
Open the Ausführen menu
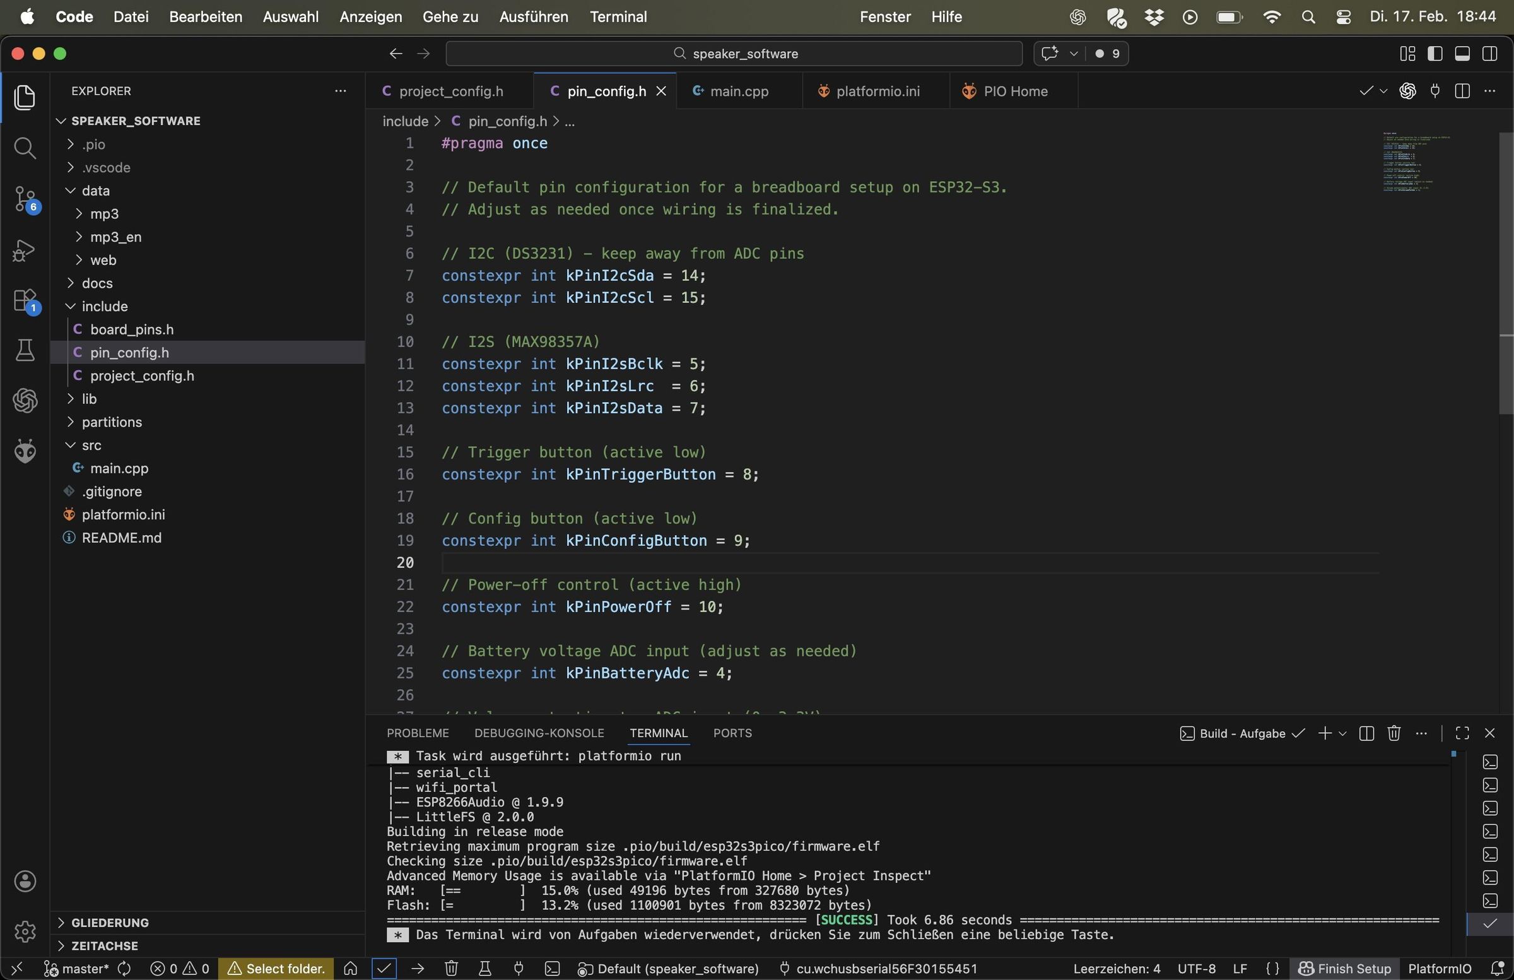coord(534,17)
